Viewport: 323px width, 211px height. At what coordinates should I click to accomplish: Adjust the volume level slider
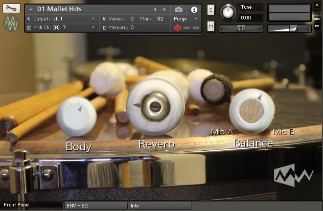click(289, 29)
